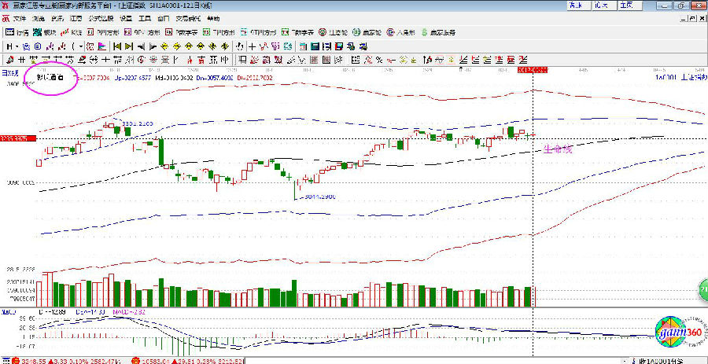Click the red highlighted date marker on axis
Viewport: 708px width, 364px height.
click(x=532, y=70)
